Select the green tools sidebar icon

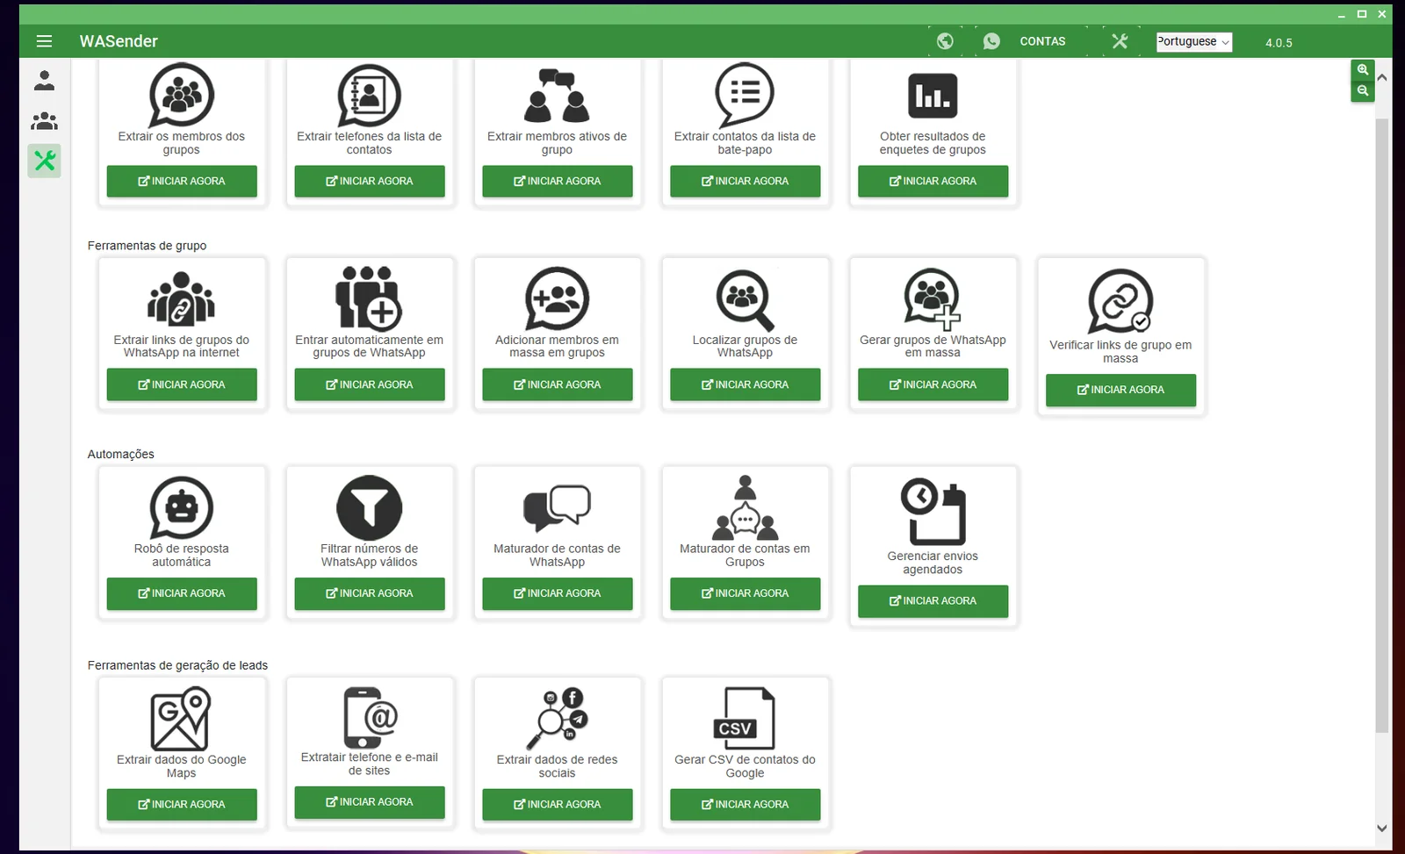[x=44, y=161]
